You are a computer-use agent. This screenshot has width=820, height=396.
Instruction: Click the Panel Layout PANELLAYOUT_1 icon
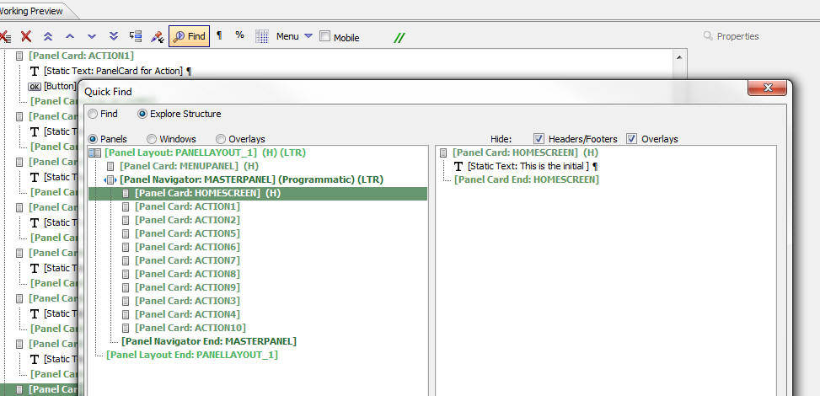[95, 153]
